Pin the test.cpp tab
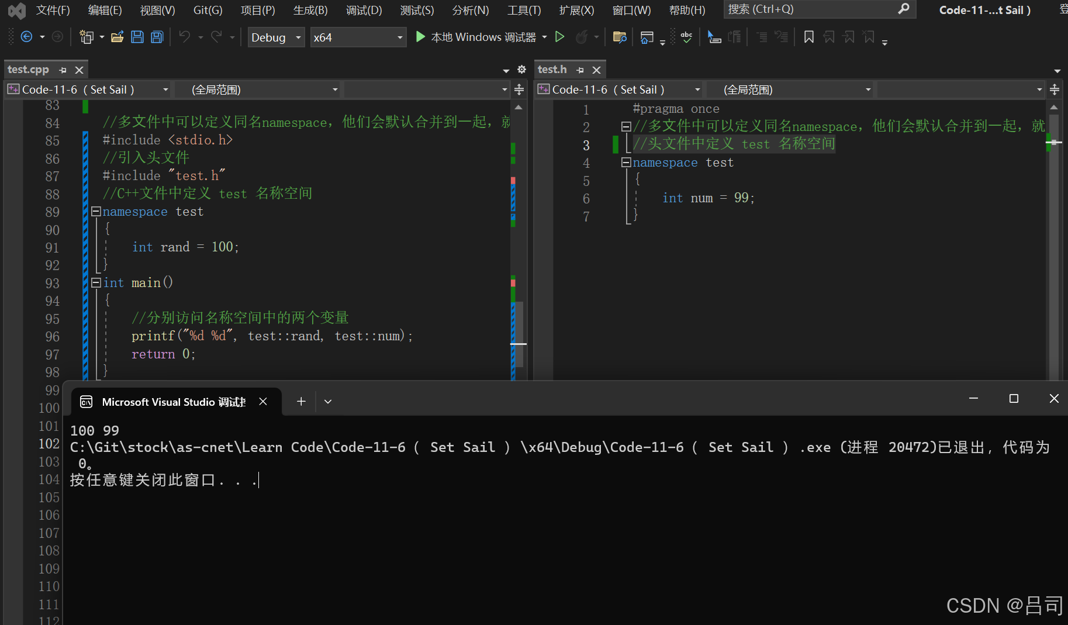The width and height of the screenshot is (1068, 625). (x=64, y=70)
